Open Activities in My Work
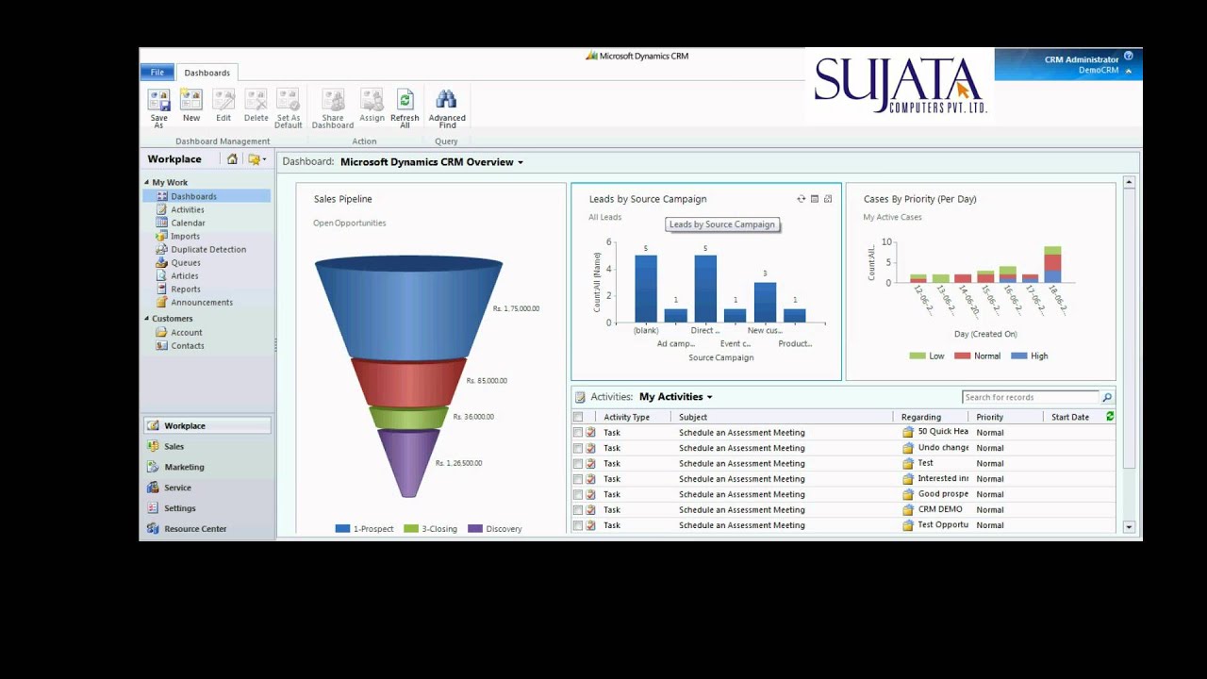The height and width of the screenshot is (679, 1207). click(188, 209)
